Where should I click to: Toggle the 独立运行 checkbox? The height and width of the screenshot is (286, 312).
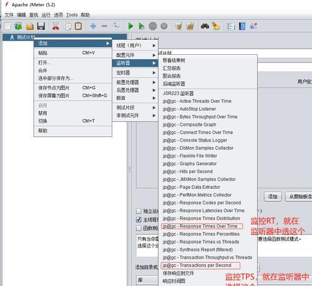139,211
